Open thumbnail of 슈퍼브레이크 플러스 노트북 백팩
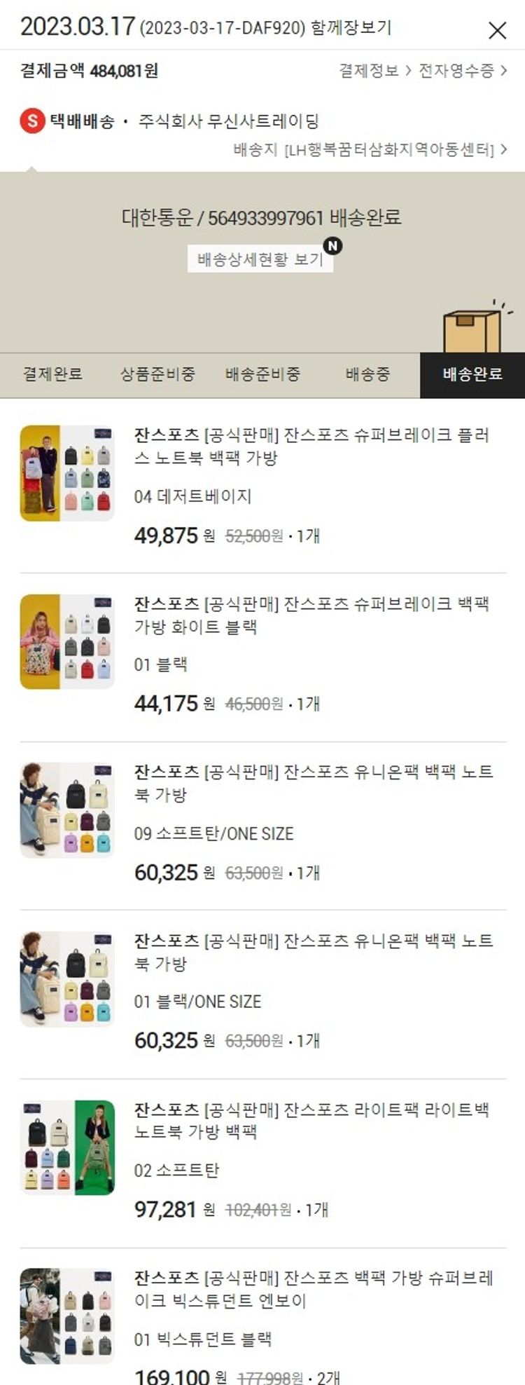The width and height of the screenshot is (525, 1385). coord(67,473)
